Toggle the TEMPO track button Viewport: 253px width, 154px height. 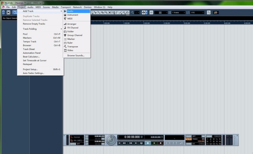[188, 139]
